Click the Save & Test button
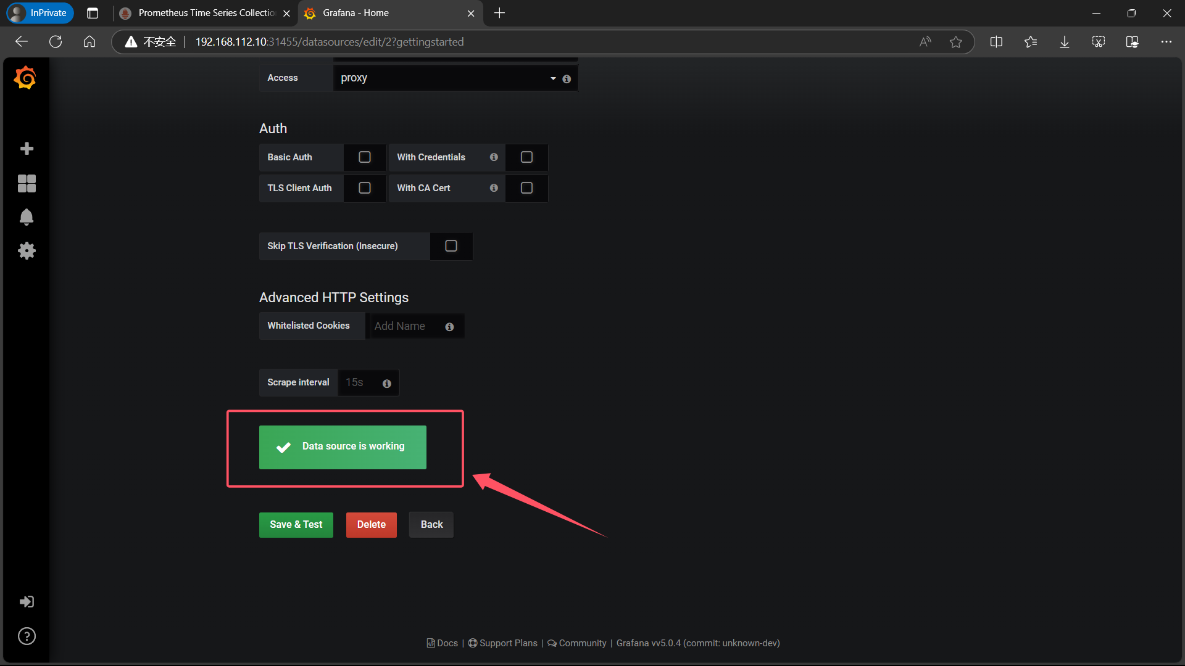This screenshot has height=666, width=1185. click(x=296, y=525)
